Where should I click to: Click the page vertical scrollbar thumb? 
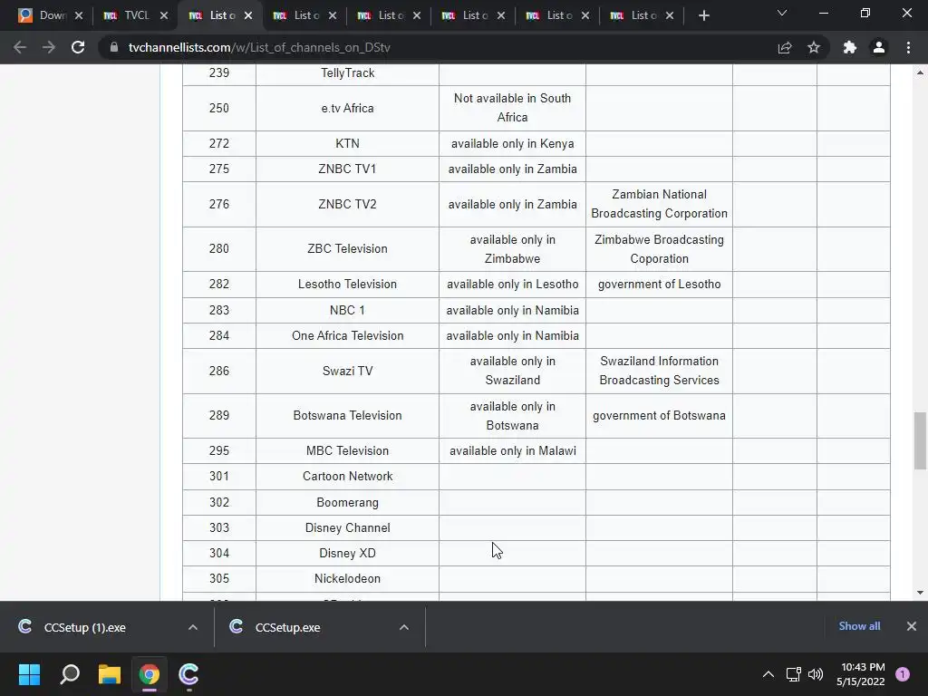tap(920, 440)
